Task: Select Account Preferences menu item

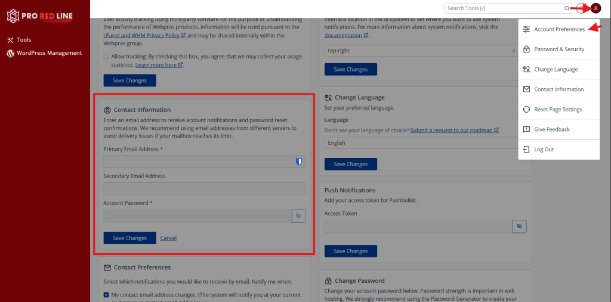Action: pyautogui.click(x=559, y=29)
